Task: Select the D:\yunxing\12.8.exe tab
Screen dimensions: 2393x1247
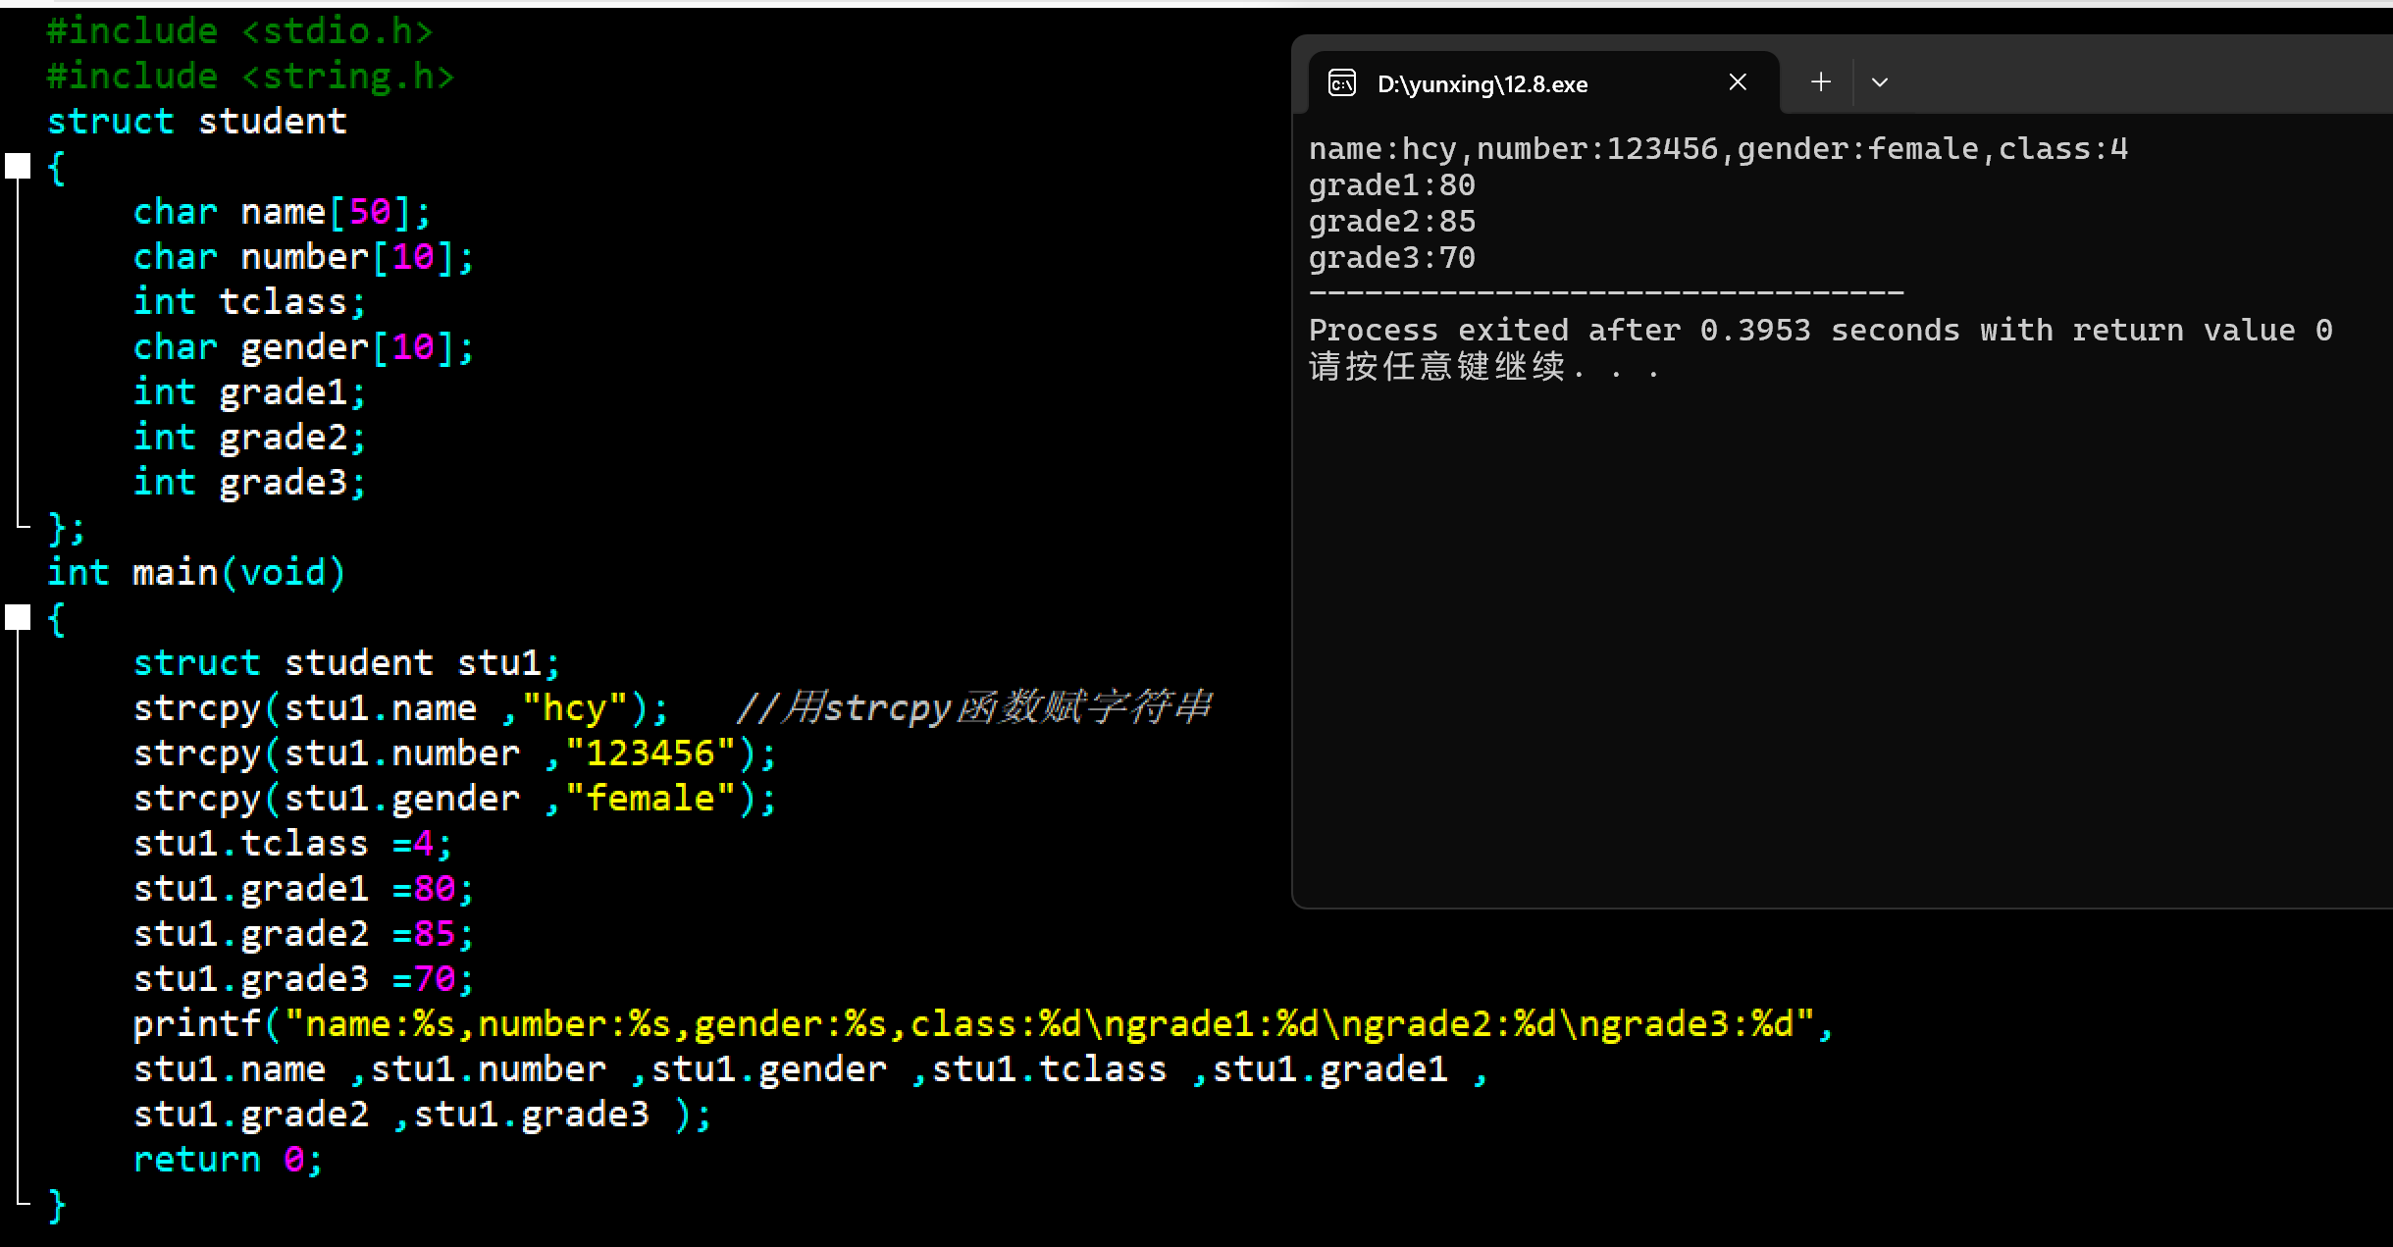Action: tap(1482, 84)
